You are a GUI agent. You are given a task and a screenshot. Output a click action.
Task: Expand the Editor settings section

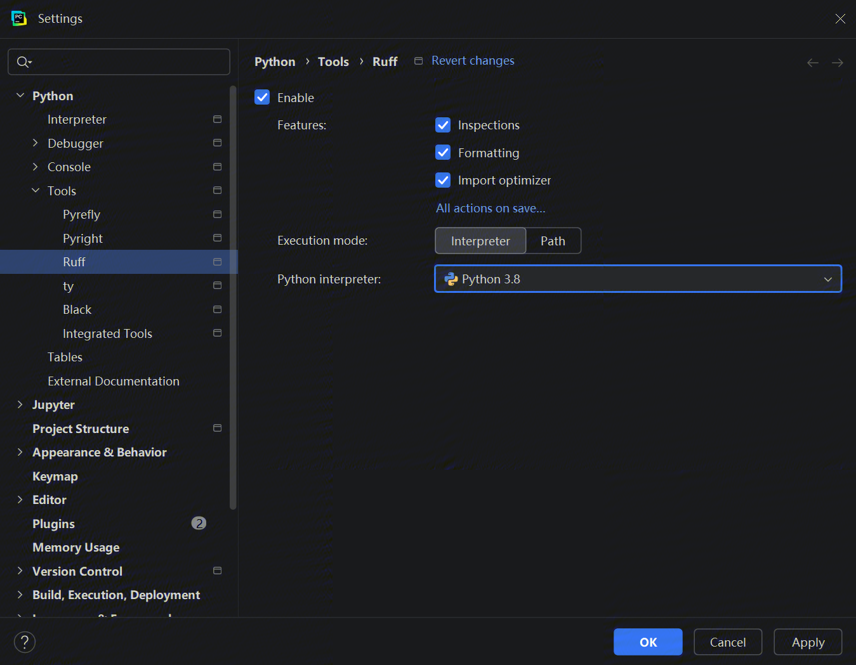20,500
